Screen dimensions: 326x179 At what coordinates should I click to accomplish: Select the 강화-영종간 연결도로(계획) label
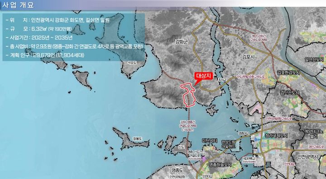pos(188,126)
